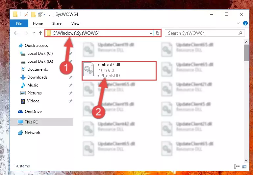This screenshot has width=253, height=175.
Task: Click the New folder quick access icon
Action: pyautogui.click(x=33, y=15)
